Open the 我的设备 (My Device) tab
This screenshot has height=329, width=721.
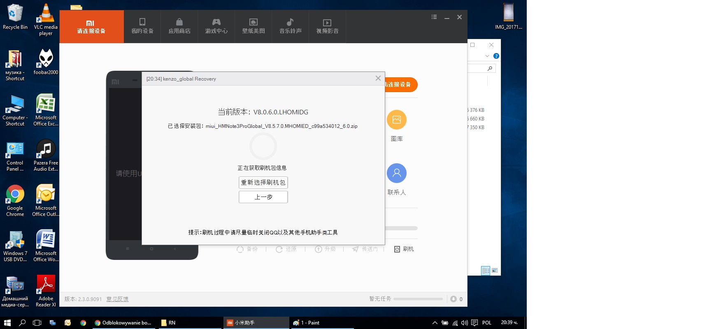click(142, 26)
